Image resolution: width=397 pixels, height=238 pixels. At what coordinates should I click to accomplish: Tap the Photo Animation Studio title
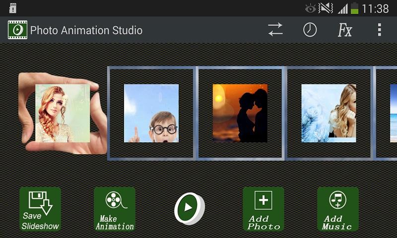point(86,30)
